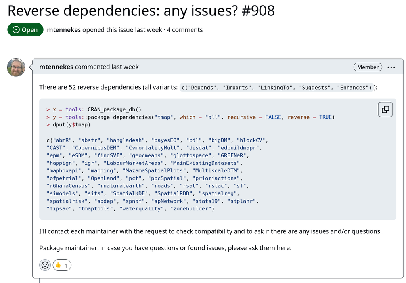This screenshot has width=406, height=283.
Task: Click "tmaptools" package name
Action: 96,209
